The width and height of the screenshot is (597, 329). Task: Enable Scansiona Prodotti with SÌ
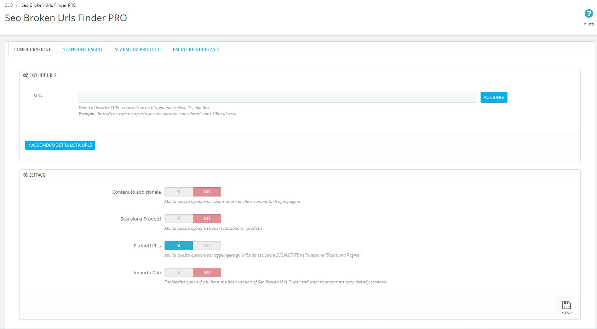179,219
